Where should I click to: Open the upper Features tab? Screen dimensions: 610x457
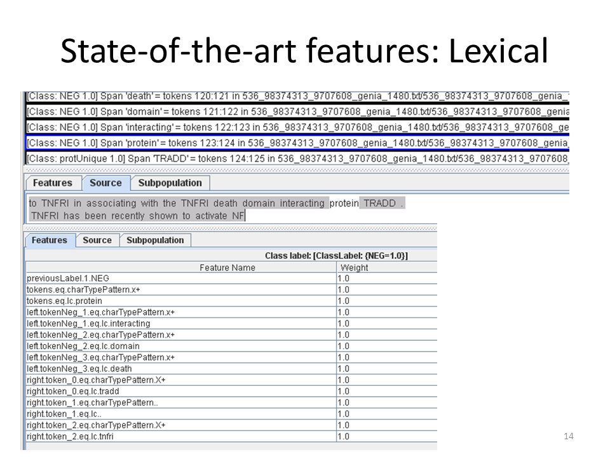[x=53, y=183]
